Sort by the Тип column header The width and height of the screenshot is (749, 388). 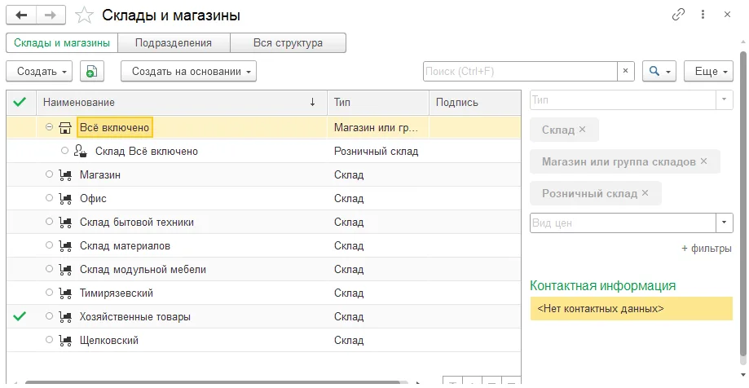378,102
